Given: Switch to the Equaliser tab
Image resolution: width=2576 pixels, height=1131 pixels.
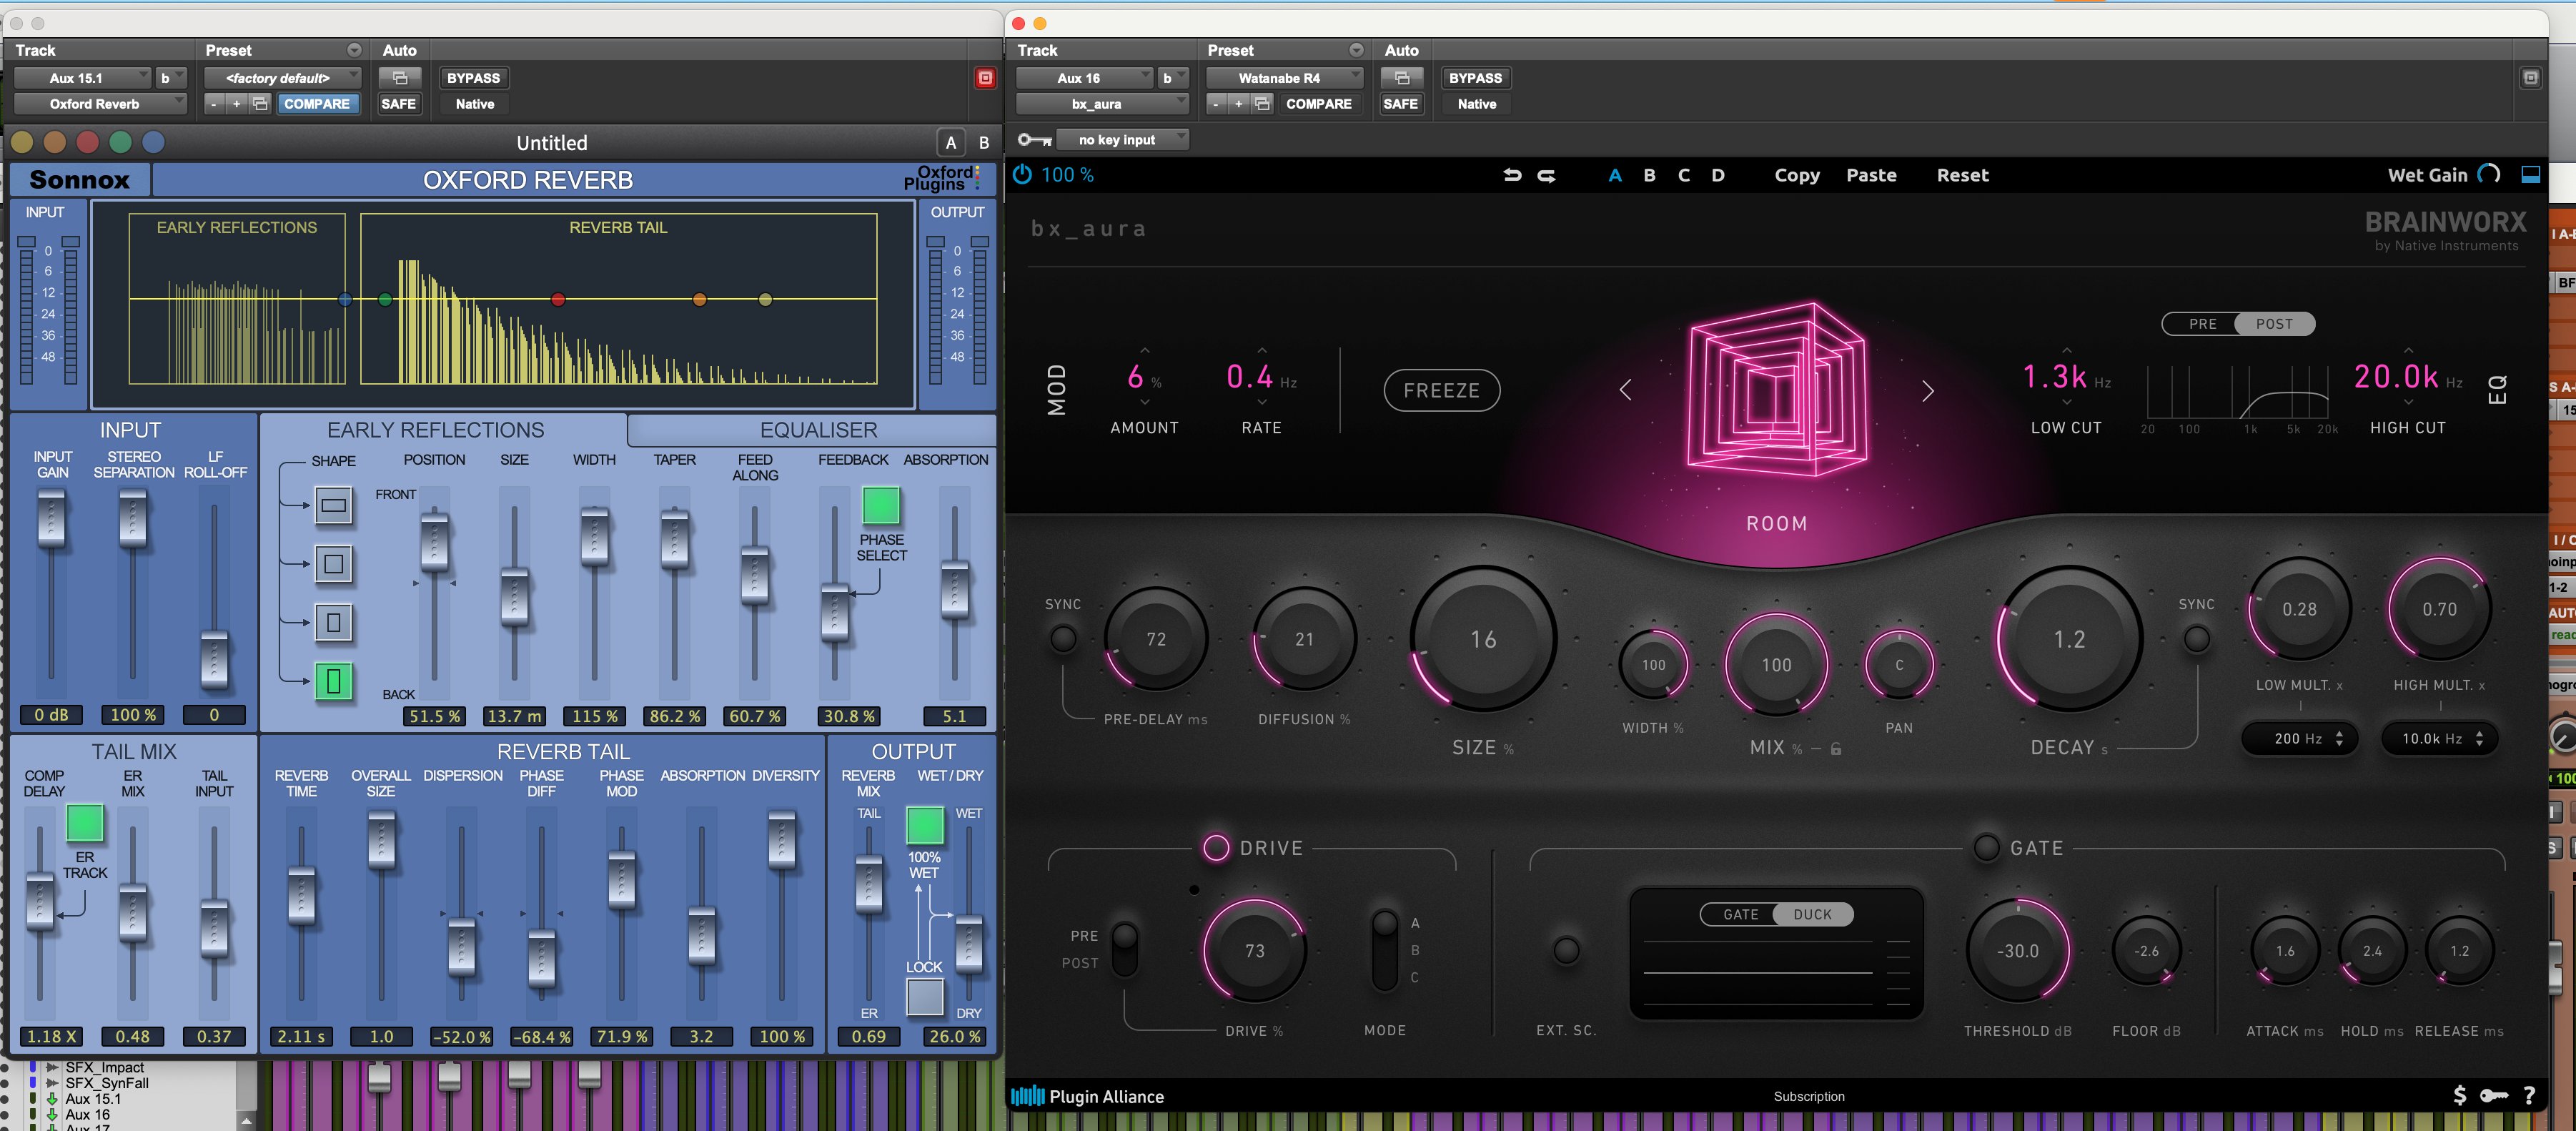Looking at the screenshot, I should [817, 430].
